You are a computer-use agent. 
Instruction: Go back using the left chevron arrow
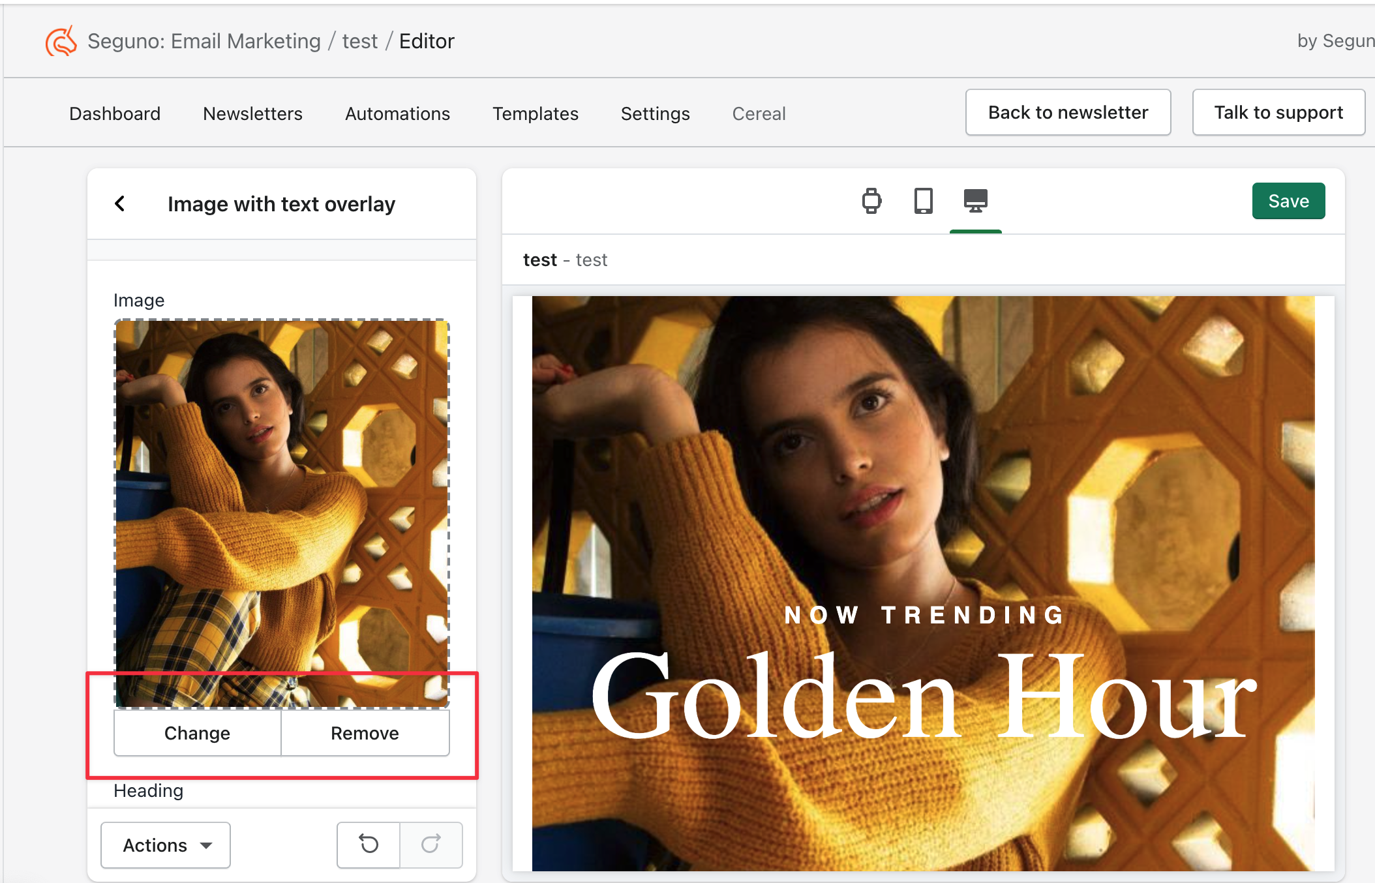coord(120,203)
